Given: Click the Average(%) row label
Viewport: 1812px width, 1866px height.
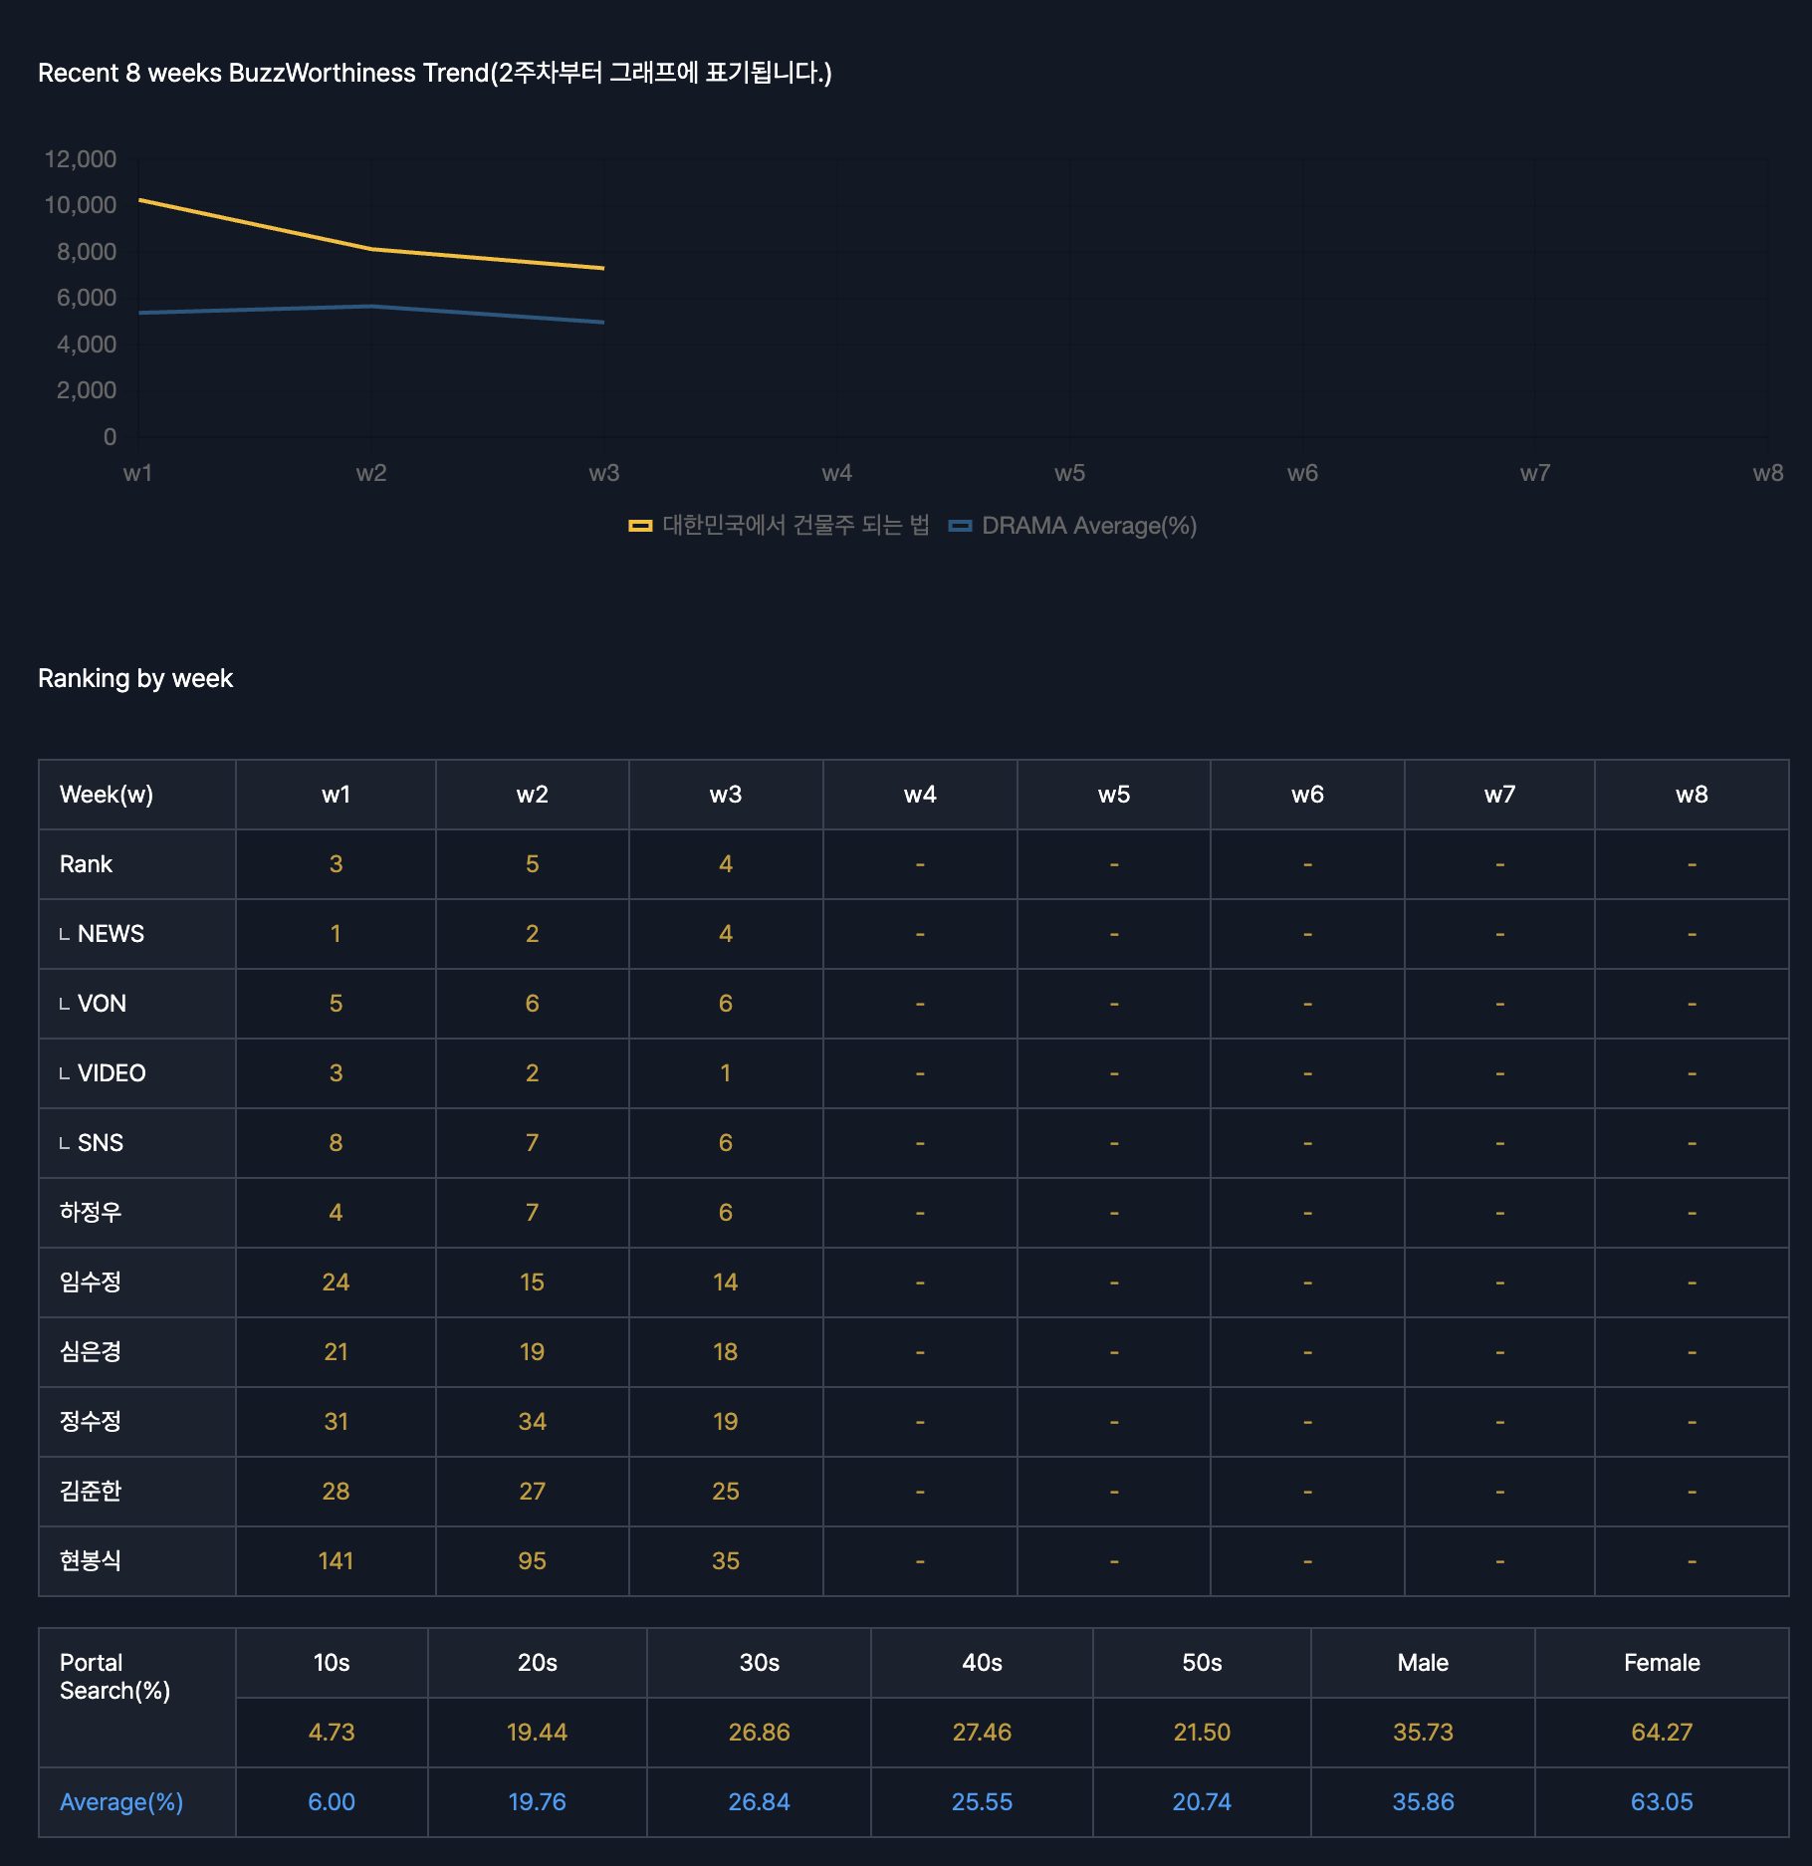Looking at the screenshot, I should [121, 1802].
